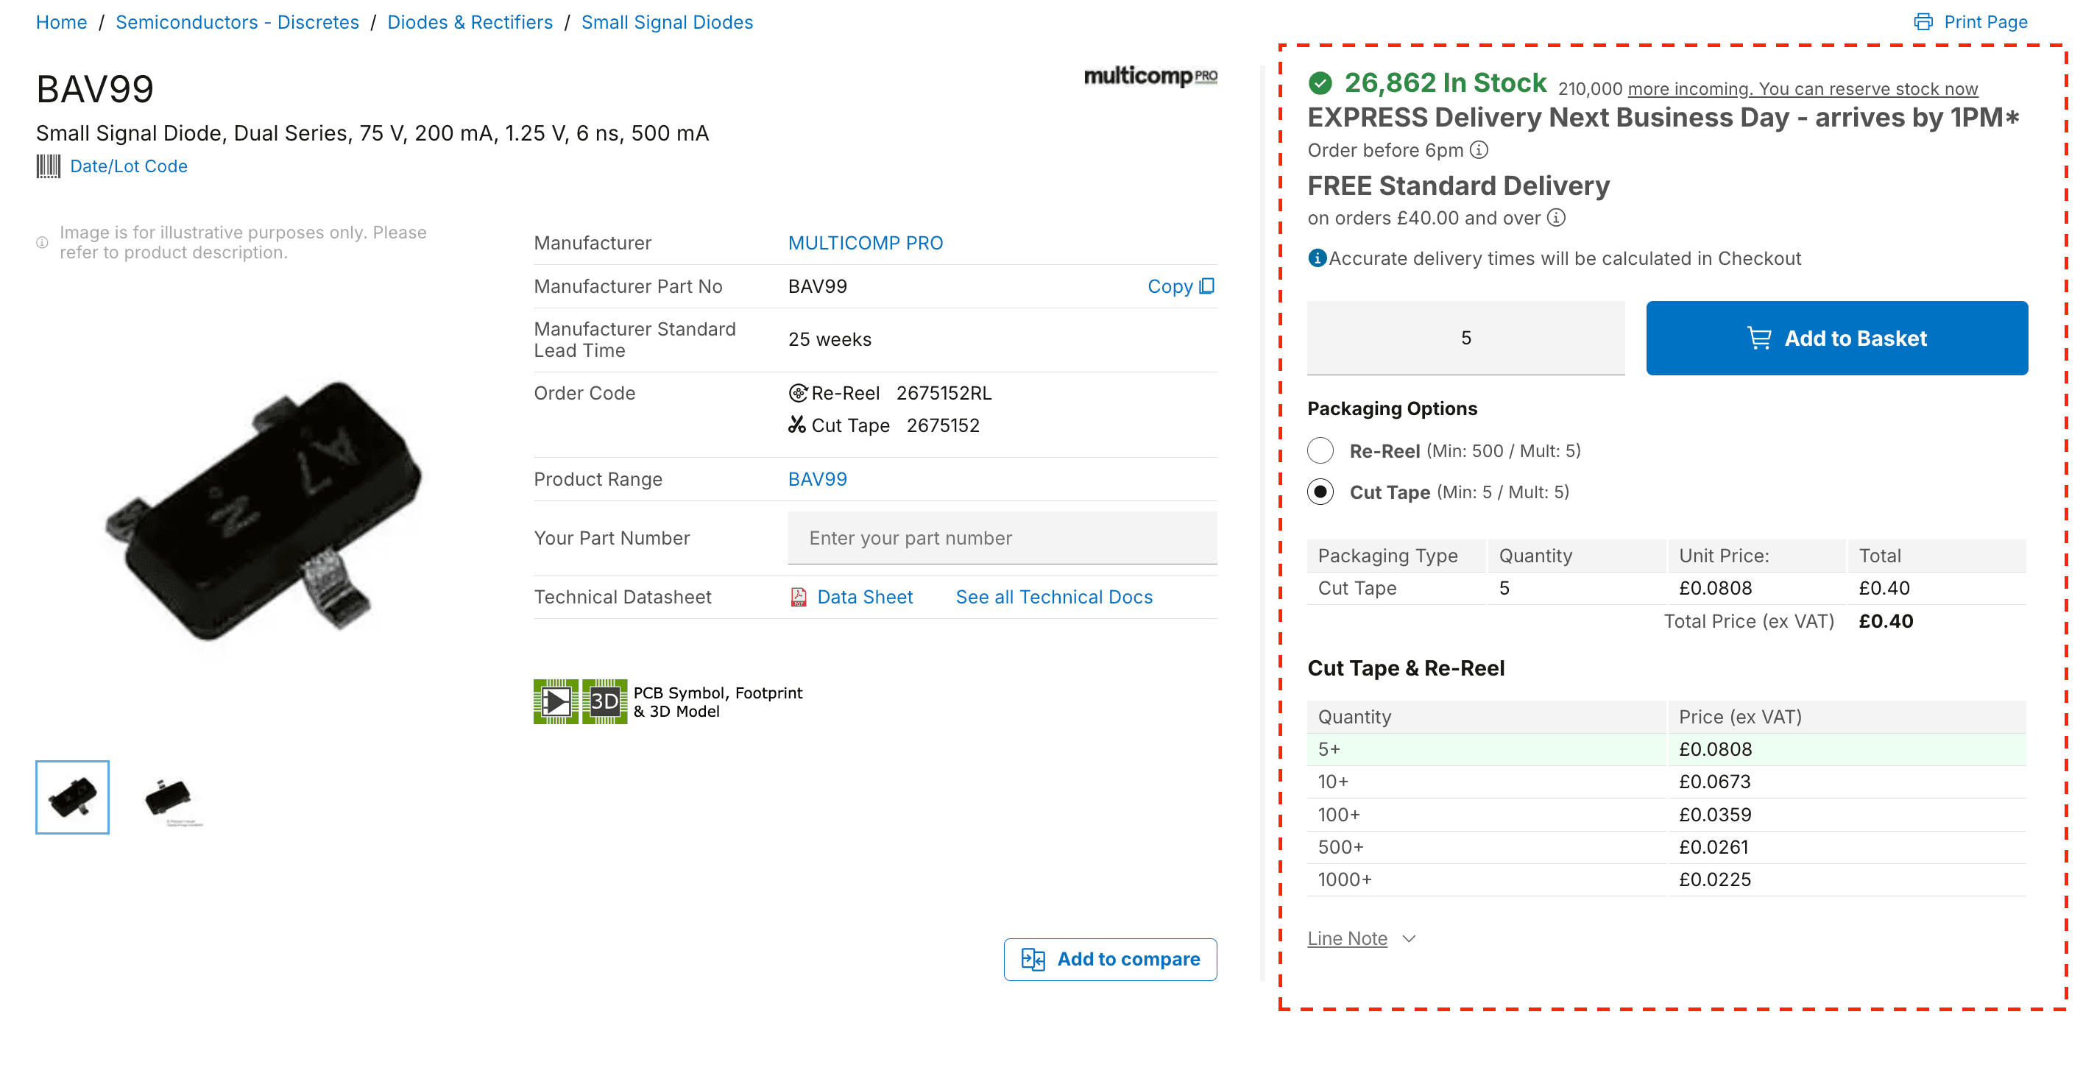Open Semiconductors - Discretes breadcrumb
The image size is (2083, 1073).
(237, 23)
